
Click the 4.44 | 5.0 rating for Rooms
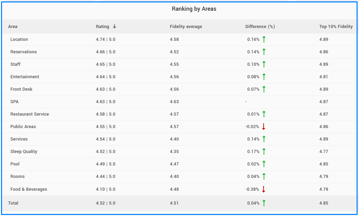(105, 177)
